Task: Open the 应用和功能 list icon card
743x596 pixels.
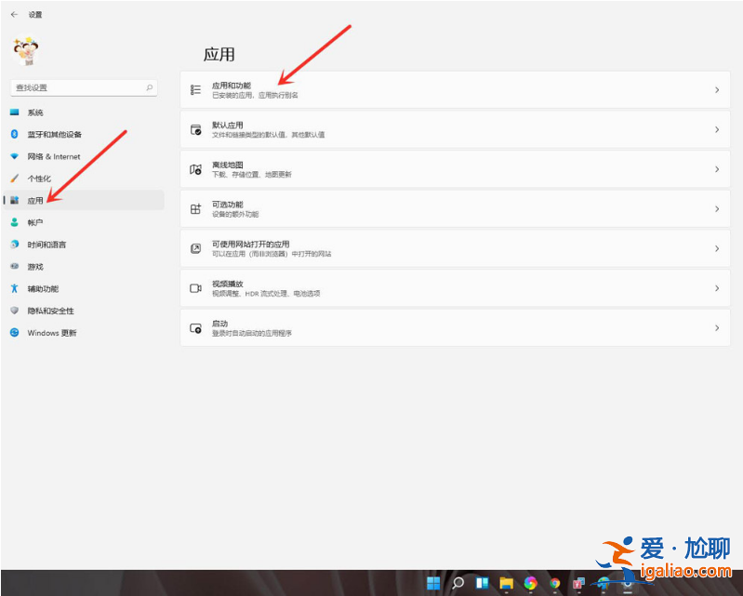Action: 455,89
